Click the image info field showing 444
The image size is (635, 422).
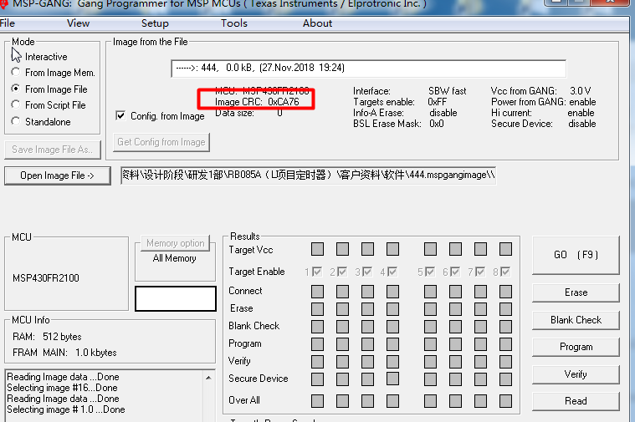pos(368,68)
